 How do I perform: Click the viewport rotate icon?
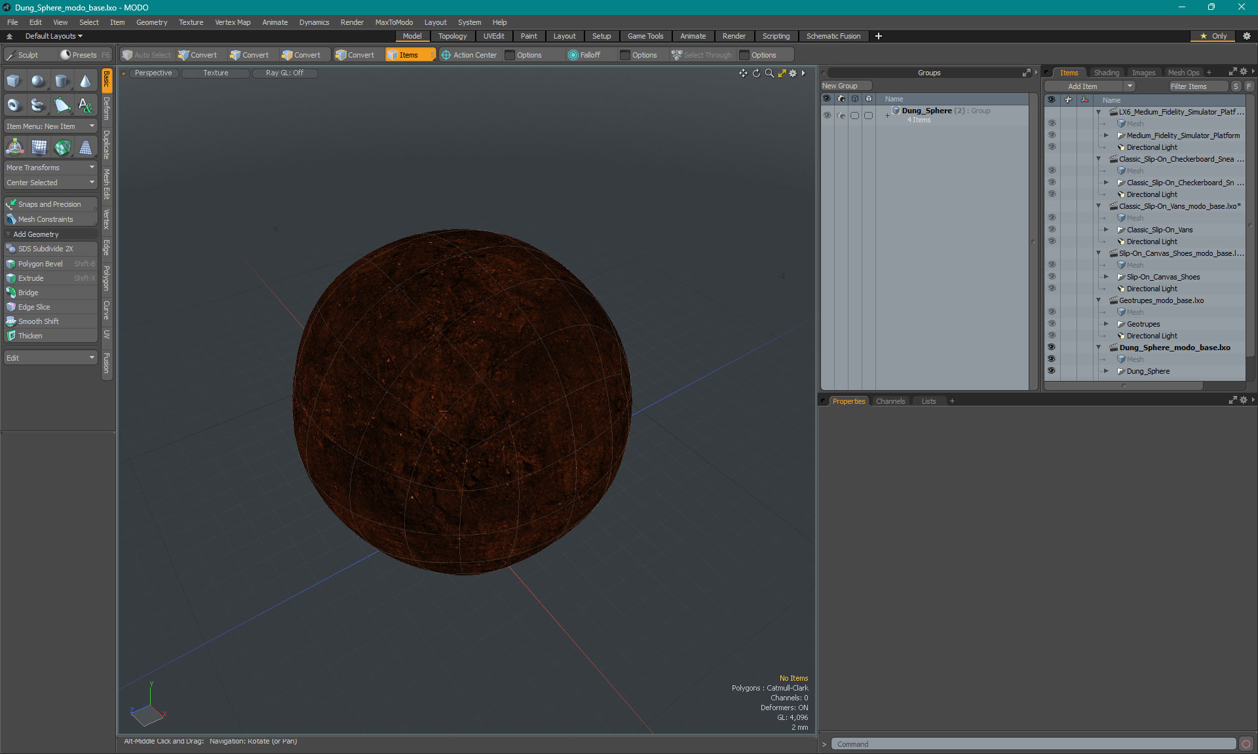click(x=756, y=73)
